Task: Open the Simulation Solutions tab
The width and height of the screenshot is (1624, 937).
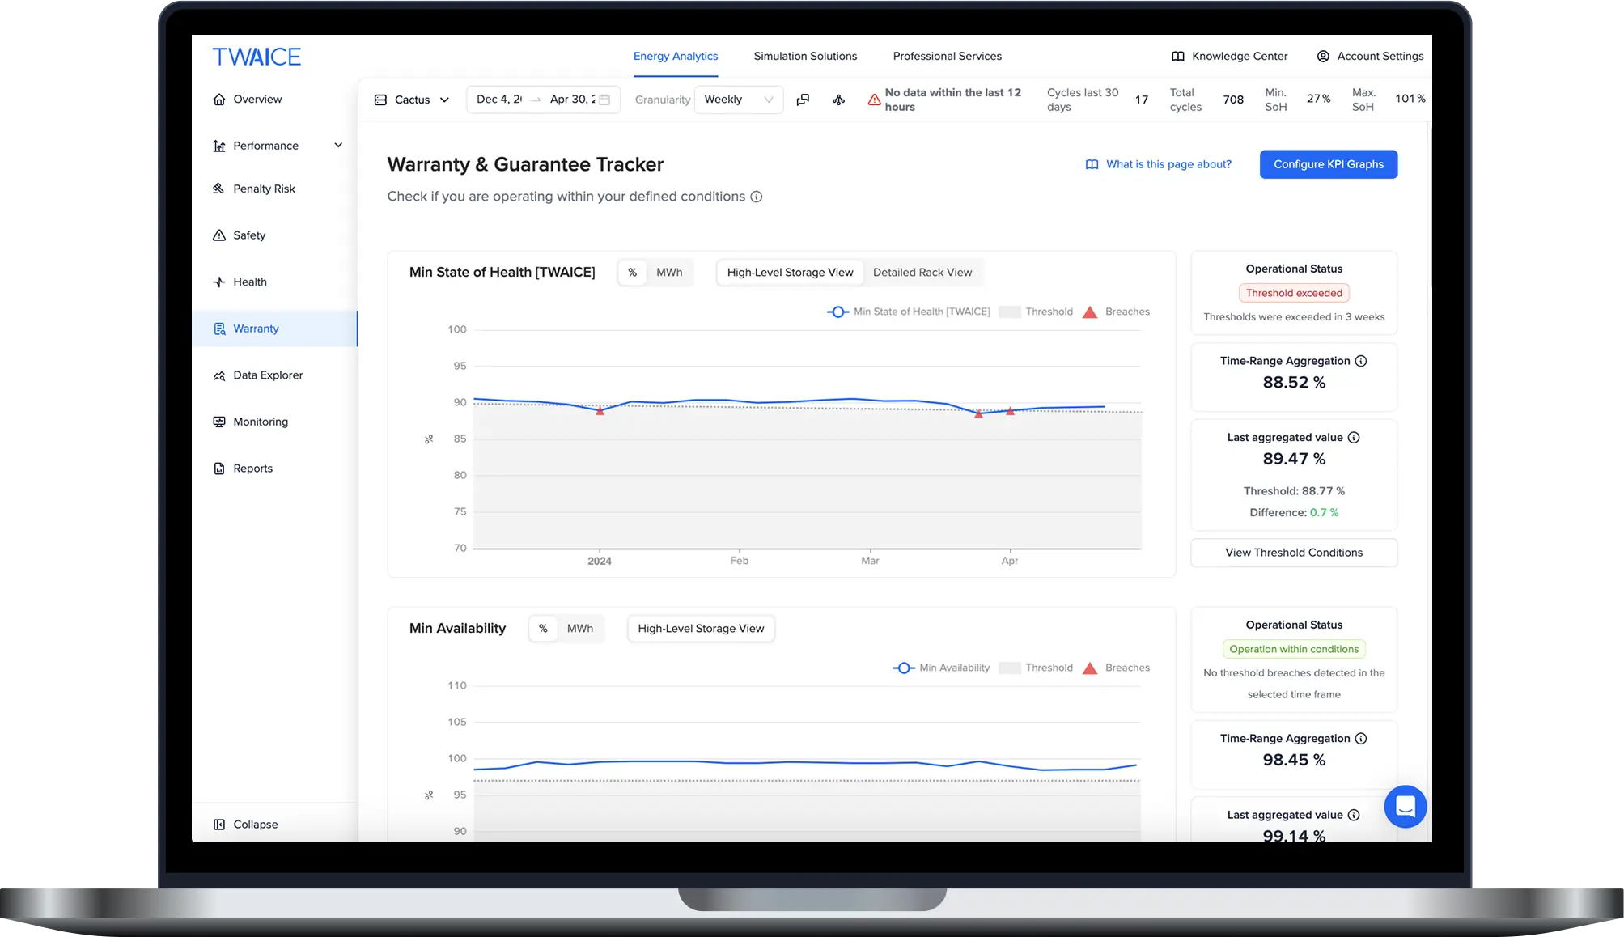Action: click(x=805, y=56)
